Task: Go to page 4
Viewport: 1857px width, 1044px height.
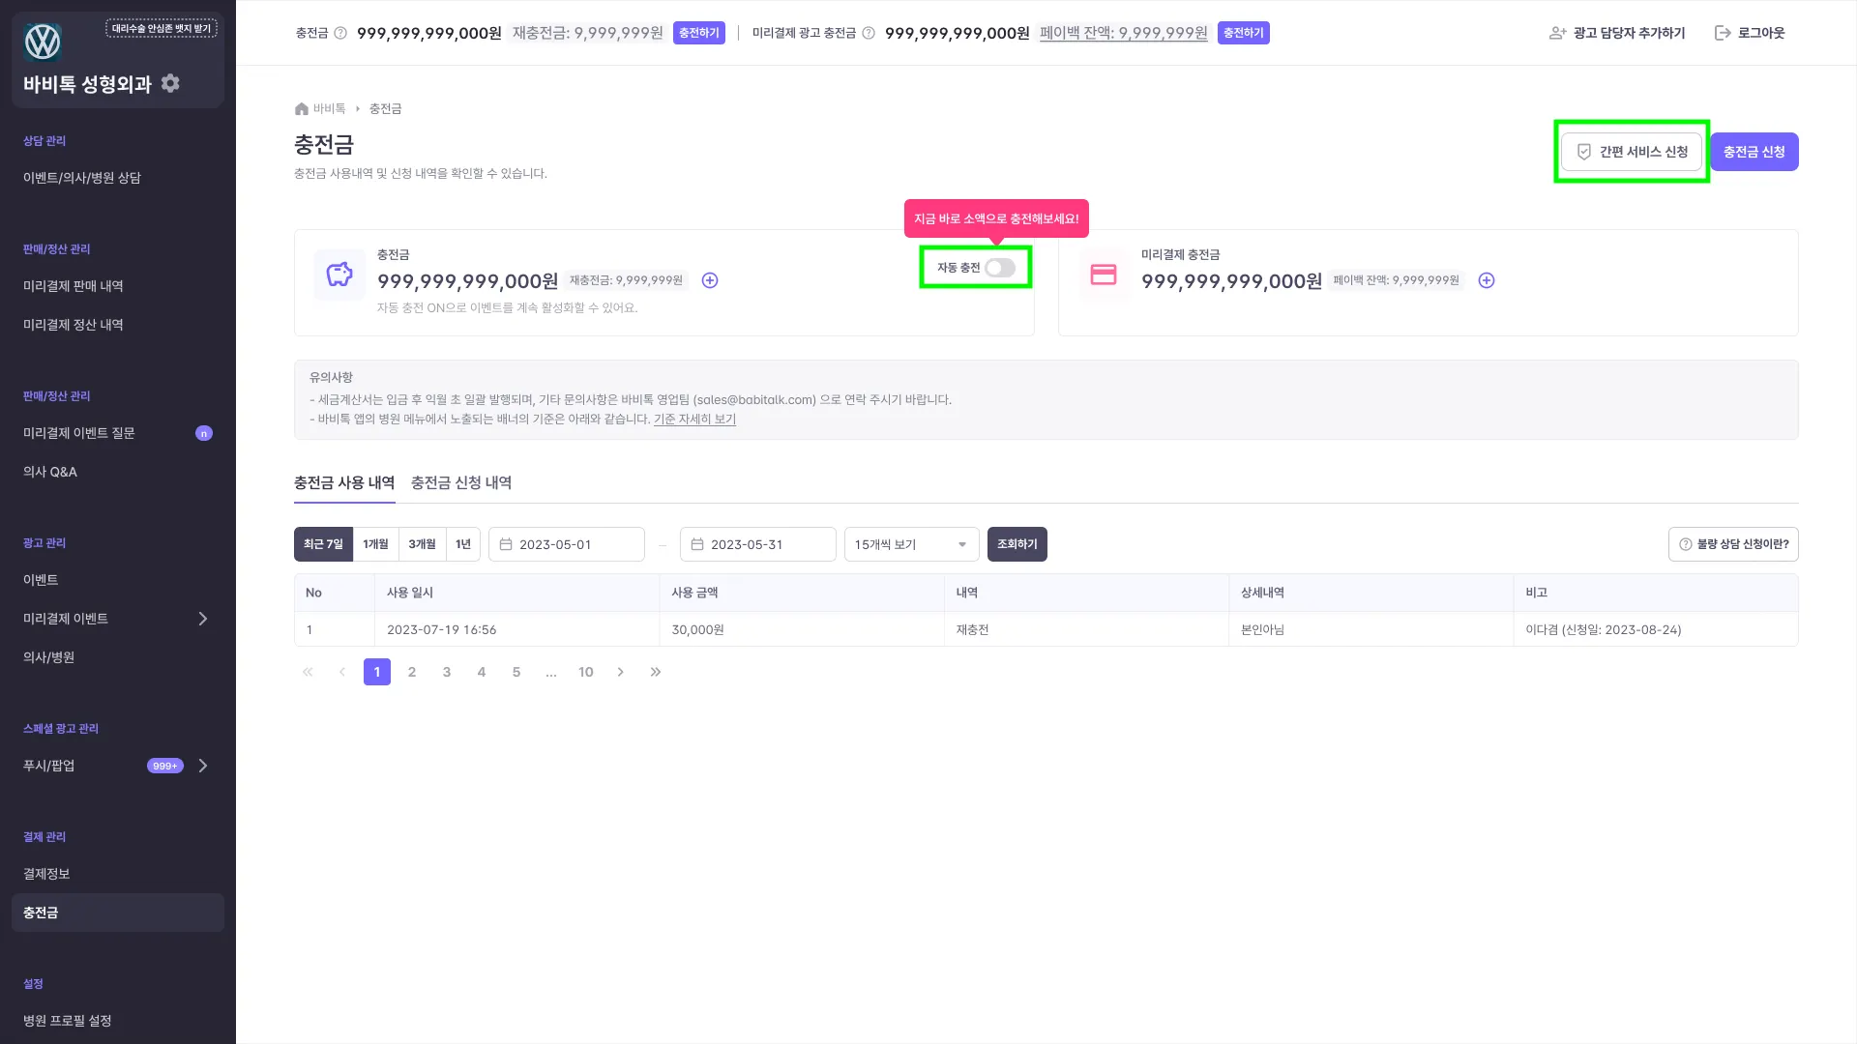Action: tap(482, 672)
